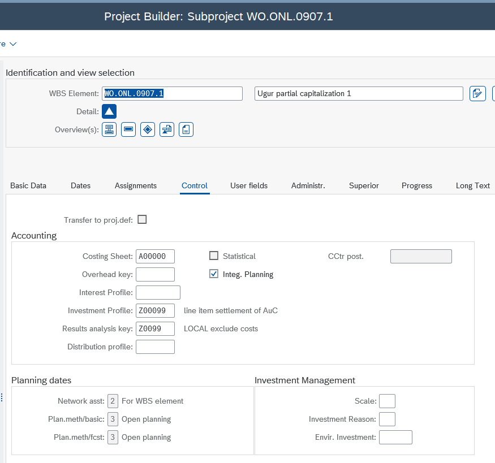
Task: Click the second overview icon with bar symbol
Action: tap(128, 129)
